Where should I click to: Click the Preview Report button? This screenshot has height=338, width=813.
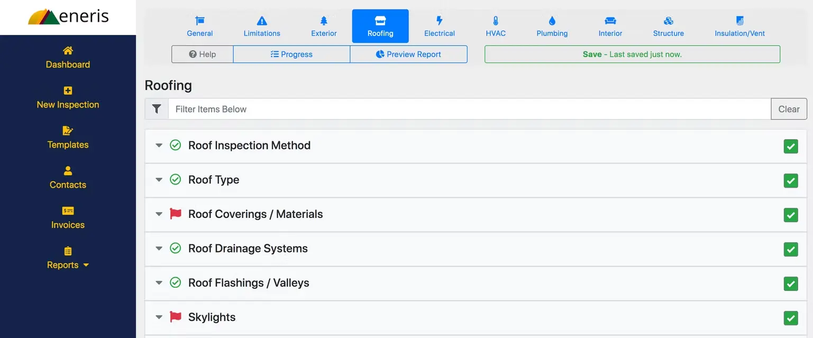408,54
